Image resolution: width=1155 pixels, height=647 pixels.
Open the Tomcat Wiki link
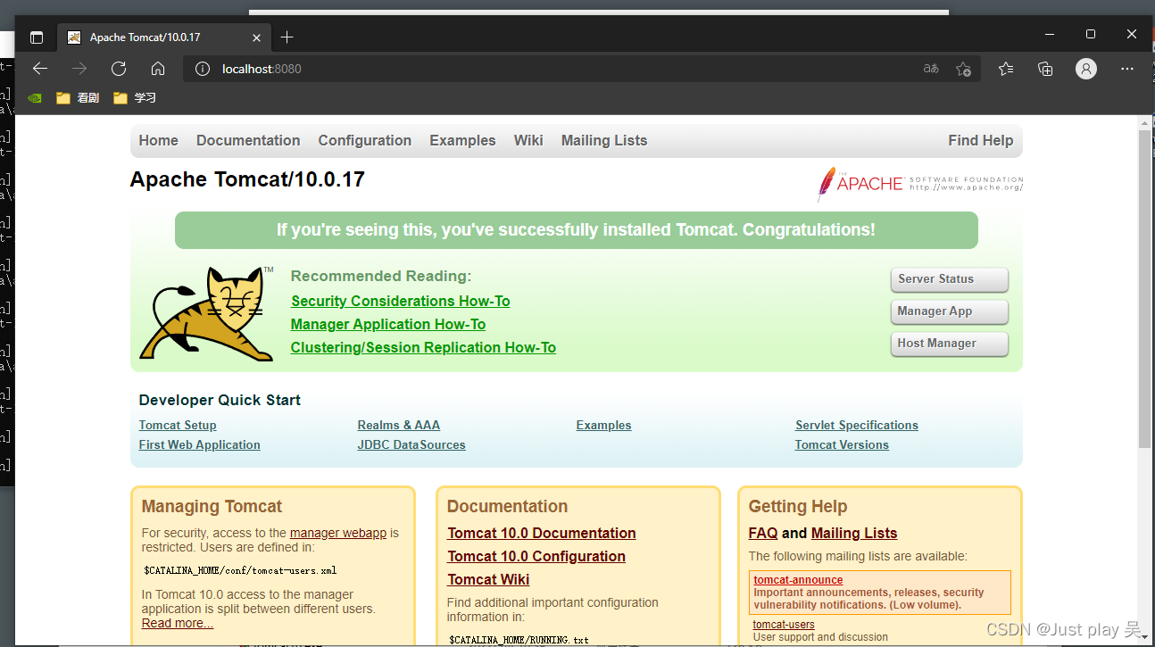click(488, 580)
